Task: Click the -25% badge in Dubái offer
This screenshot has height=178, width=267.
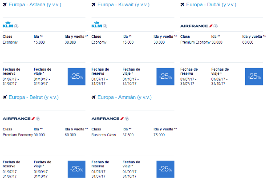Action: click(x=254, y=77)
